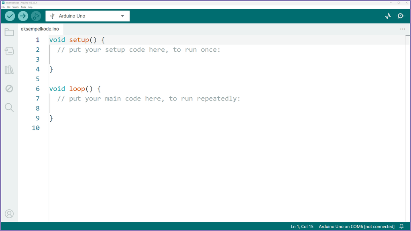Select the eksempelkode.ino tab
This screenshot has width=411, height=231.
[40, 29]
